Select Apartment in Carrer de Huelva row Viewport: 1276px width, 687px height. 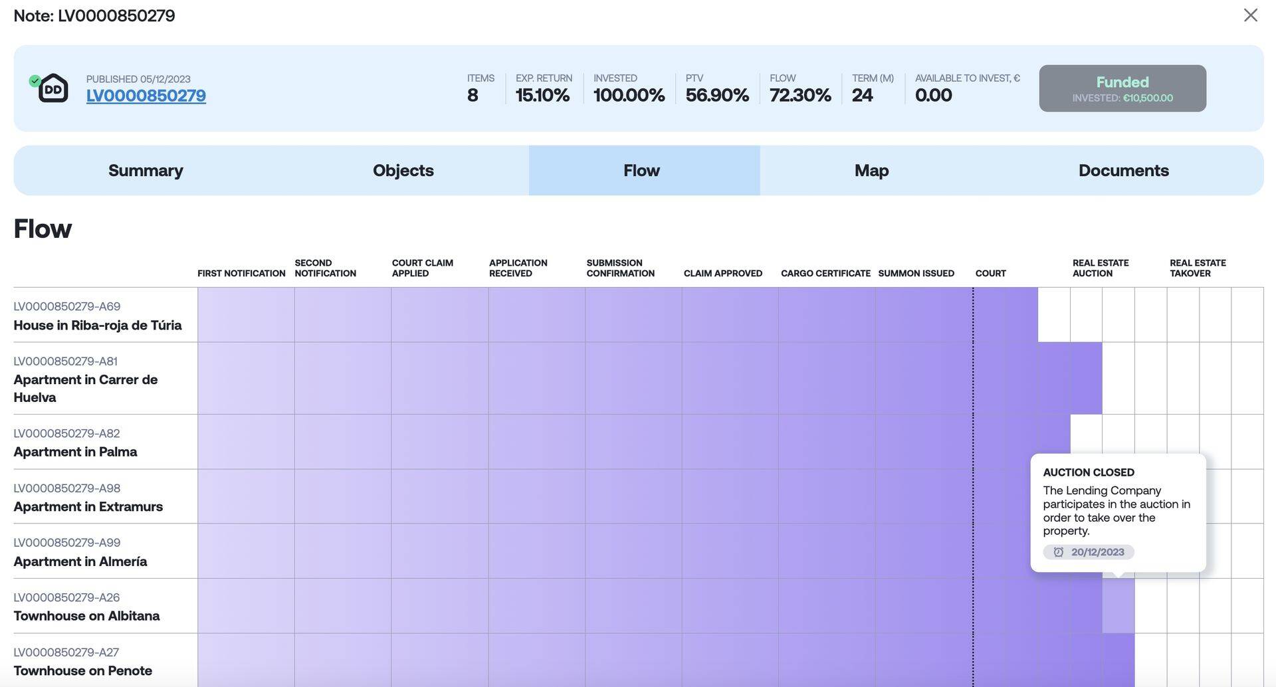point(86,388)
